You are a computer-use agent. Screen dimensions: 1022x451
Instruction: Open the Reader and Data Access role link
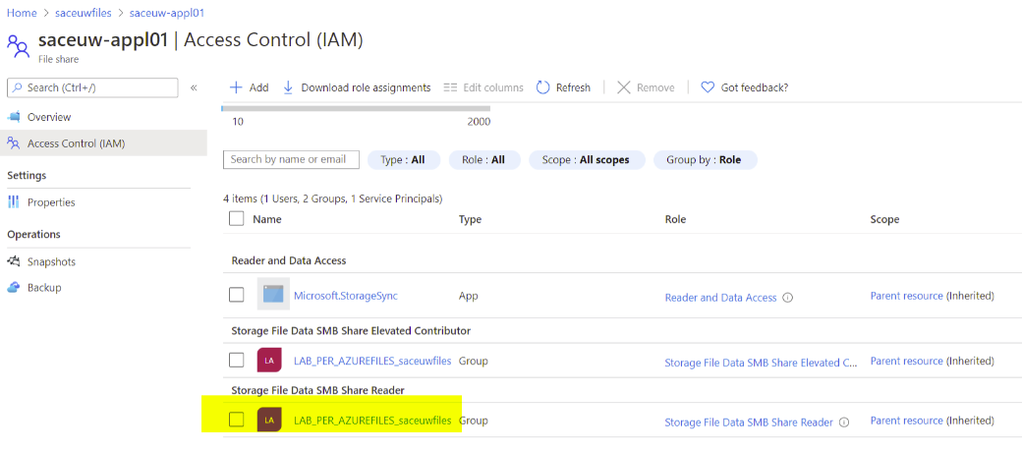721,298
